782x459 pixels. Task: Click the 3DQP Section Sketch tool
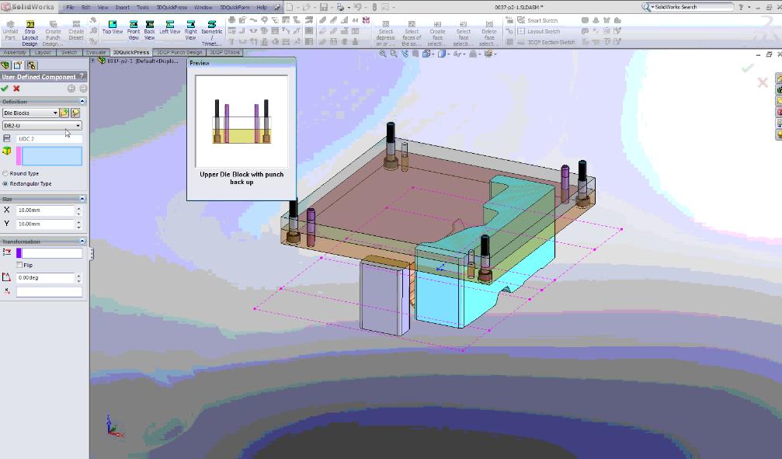(546, 43)
